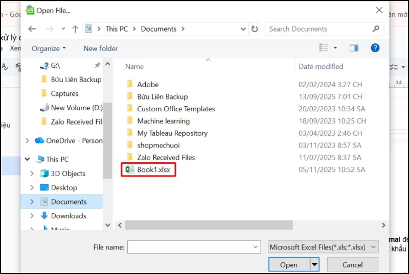Select This PC in the tree
Screen dimensions: 409x274
coord(52,159)
